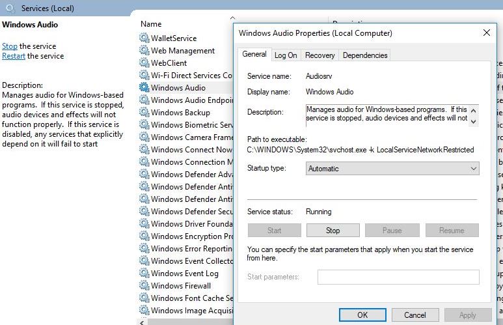Close the Windows Audio Properties dialog
This screenshot has width=503, height=325.
click(x=487, y=33)
